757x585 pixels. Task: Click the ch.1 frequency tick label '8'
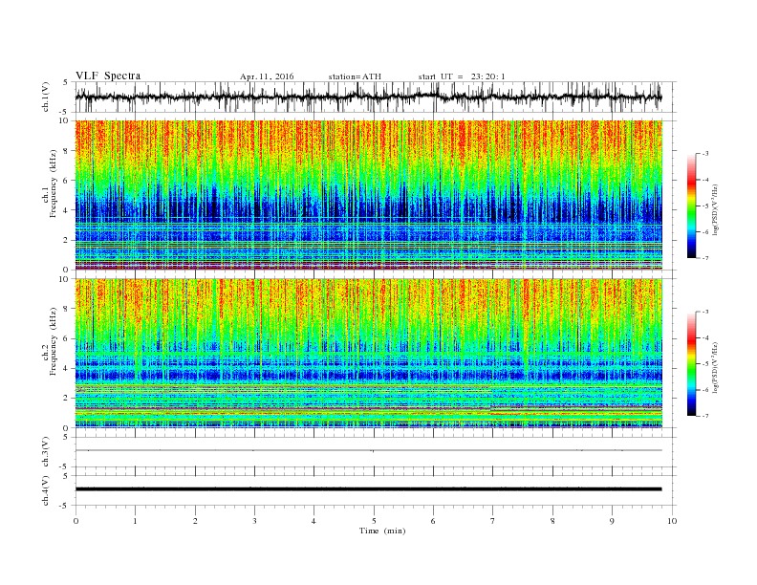pyautogui.click(x=67, y=151)
